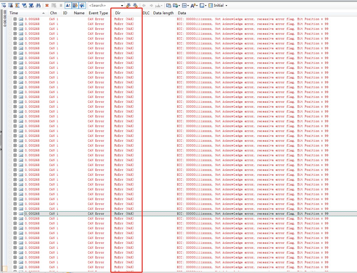Open the Initial configuration dropdown
357x273 pixels.
pyautogui.click(x=226, y=5)
